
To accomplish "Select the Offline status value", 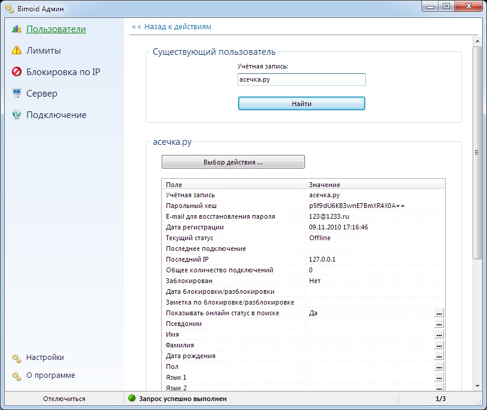I will point(320,238).
